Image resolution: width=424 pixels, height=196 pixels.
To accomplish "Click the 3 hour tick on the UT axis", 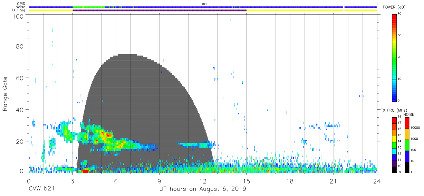I will (x=72, y=181).
